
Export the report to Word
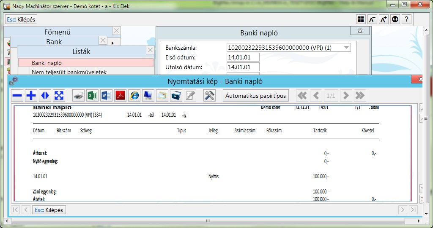tap(106, 96)
